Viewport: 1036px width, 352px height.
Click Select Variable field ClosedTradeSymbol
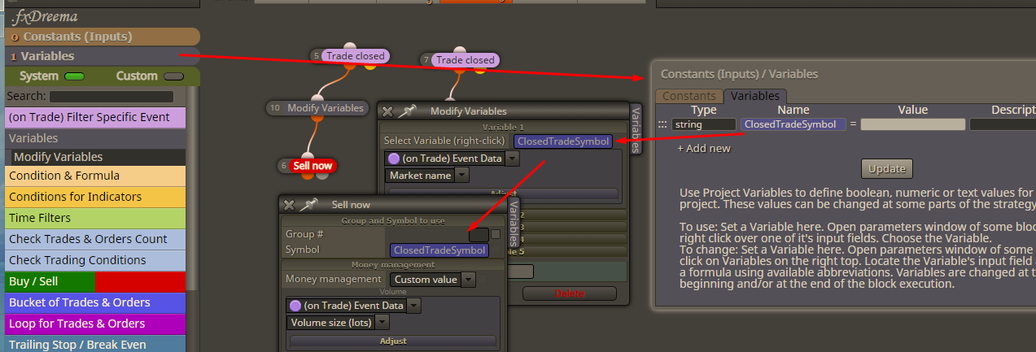pos(563,141)
